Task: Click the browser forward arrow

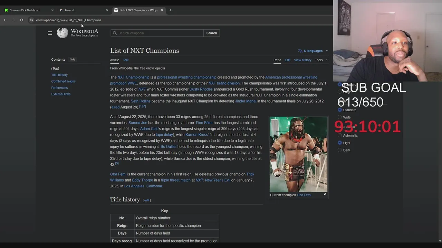Action: tap(13, 20)
